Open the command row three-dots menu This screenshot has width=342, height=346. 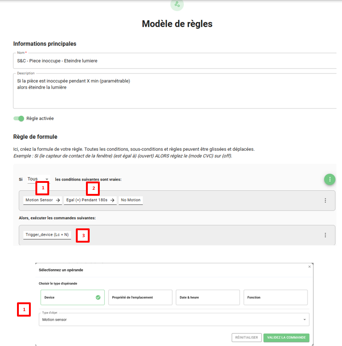click(325, 235)
